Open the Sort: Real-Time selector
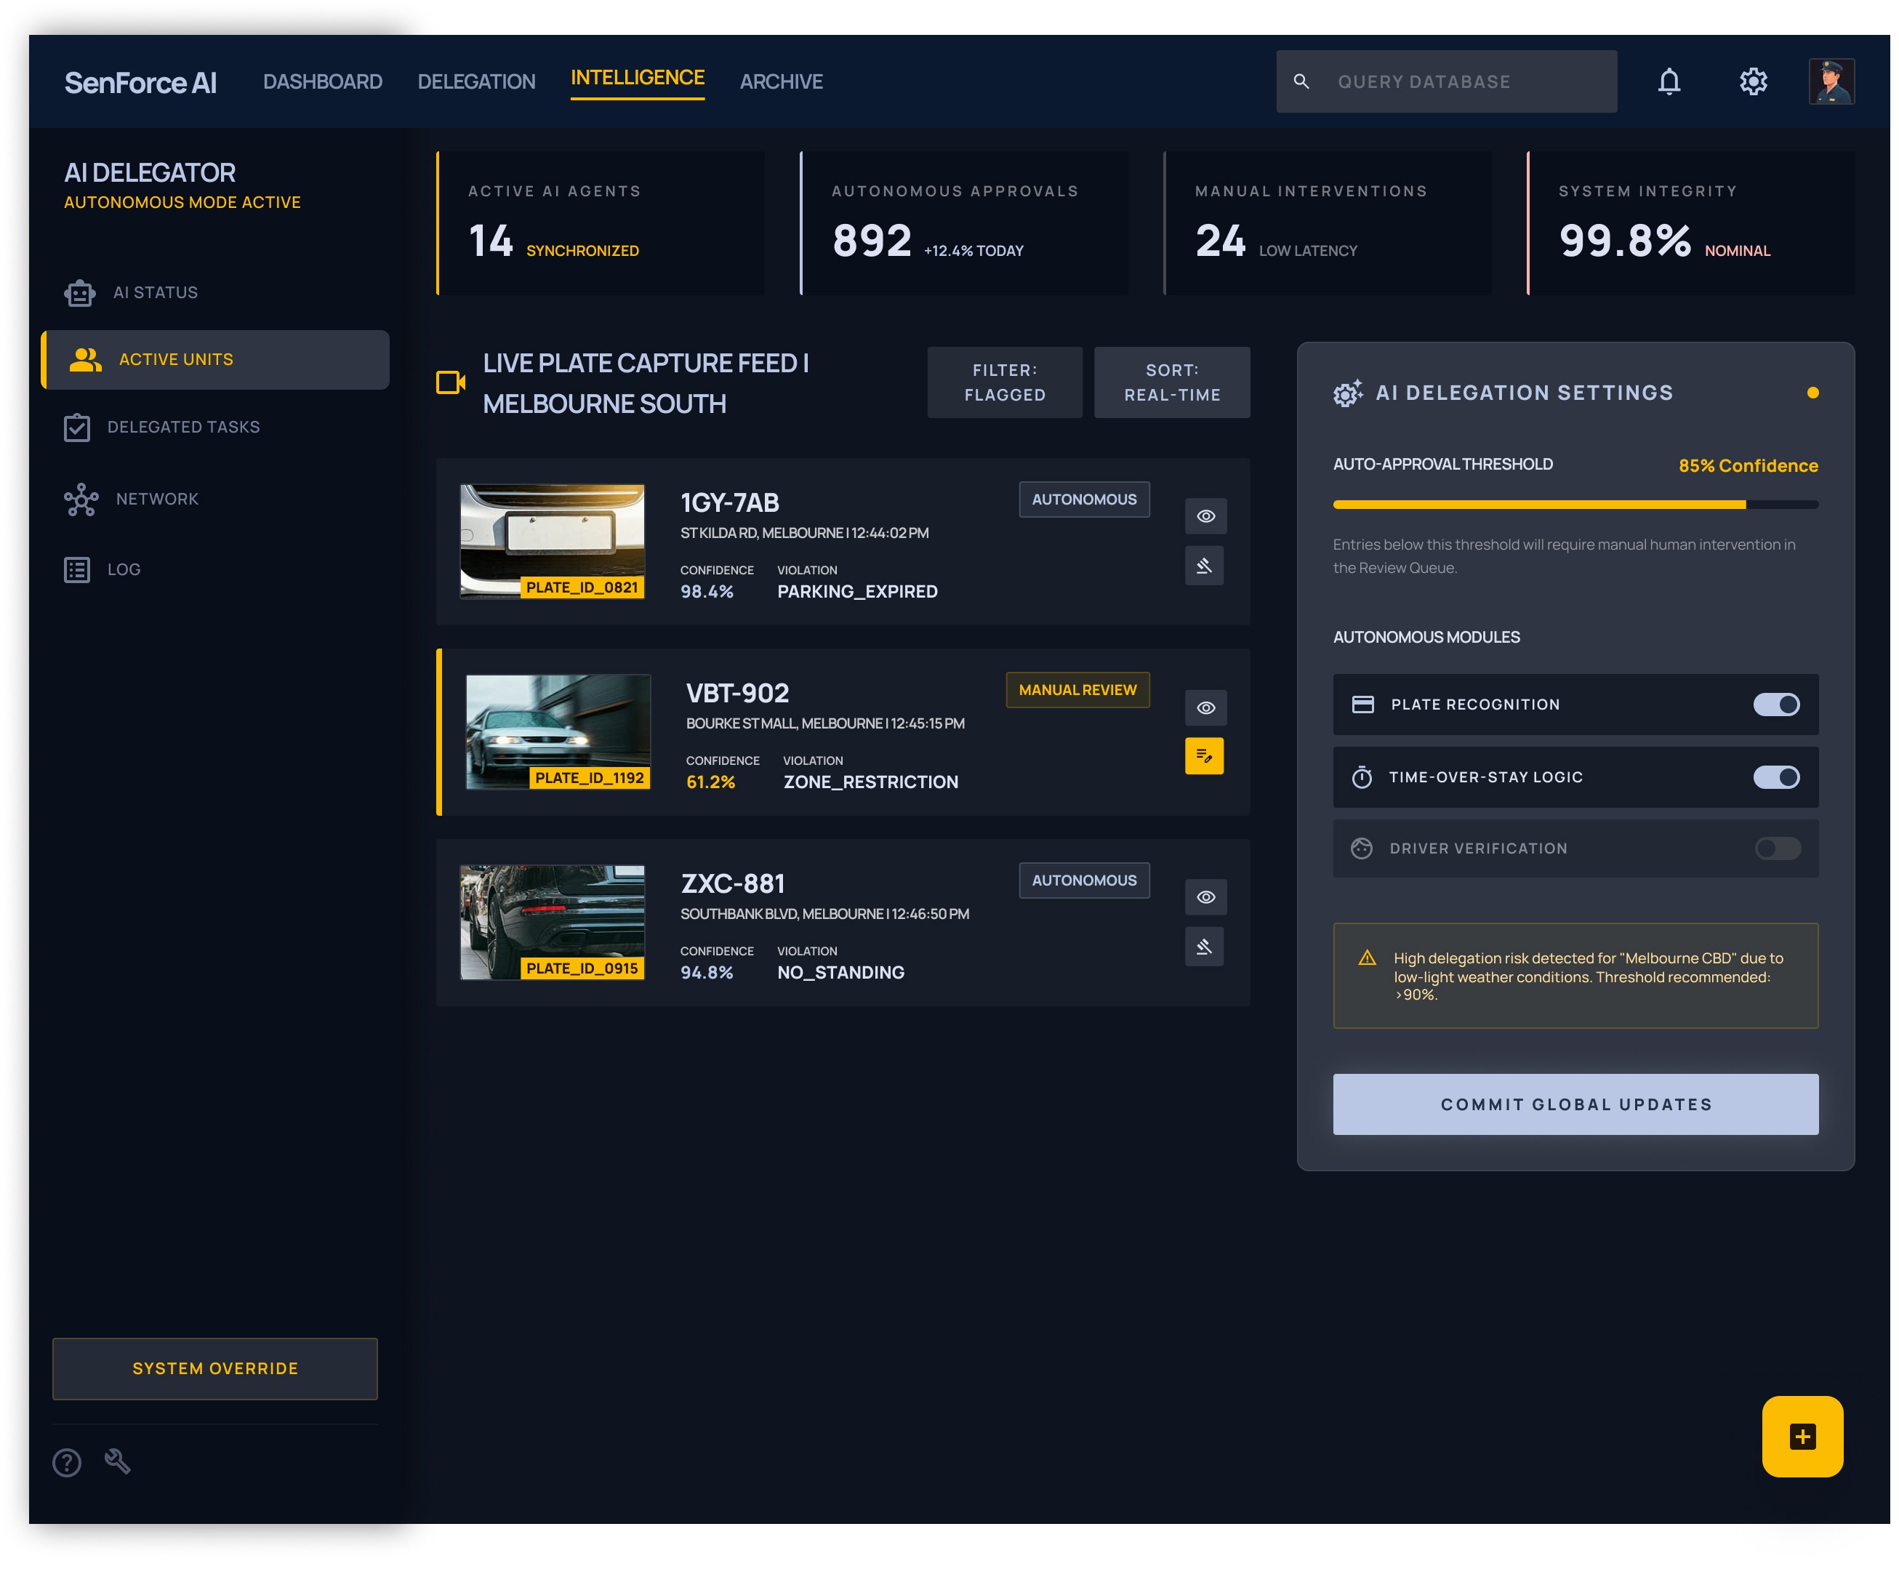 tap(1171, 382)
